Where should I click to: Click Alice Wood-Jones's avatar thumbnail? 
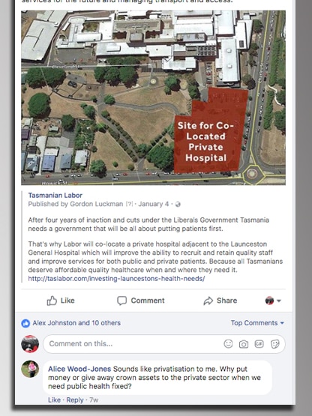[30, 369]
